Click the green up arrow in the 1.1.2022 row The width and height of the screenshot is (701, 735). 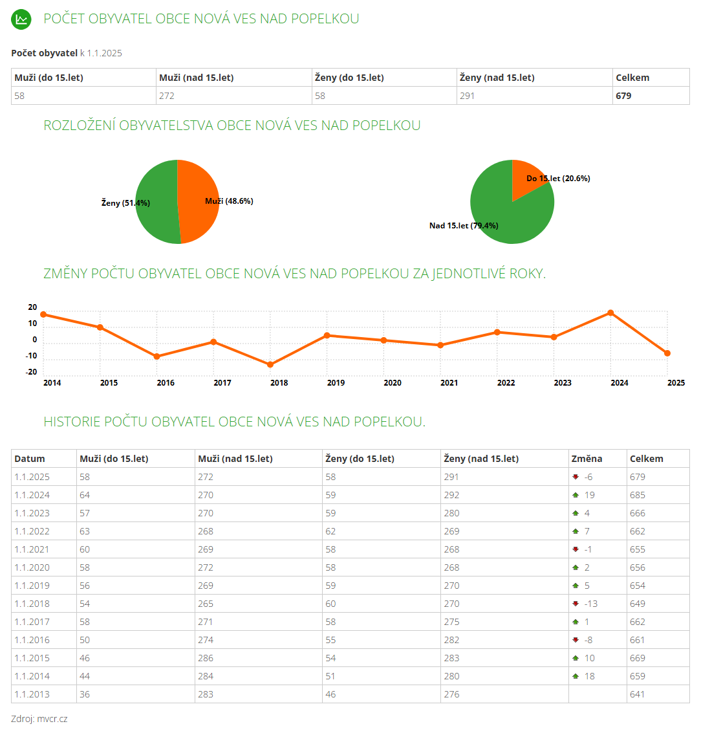point(575,531)
